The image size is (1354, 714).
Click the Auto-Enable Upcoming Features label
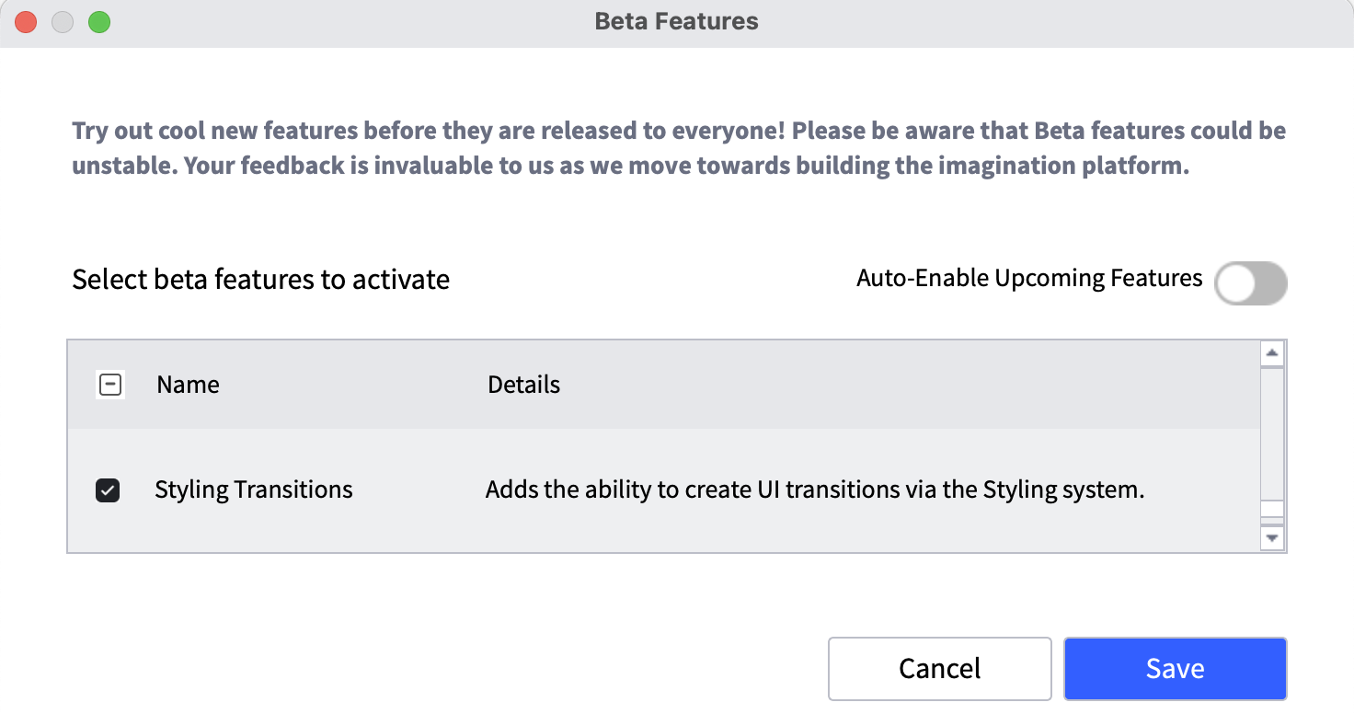[x=1029, y=278]
